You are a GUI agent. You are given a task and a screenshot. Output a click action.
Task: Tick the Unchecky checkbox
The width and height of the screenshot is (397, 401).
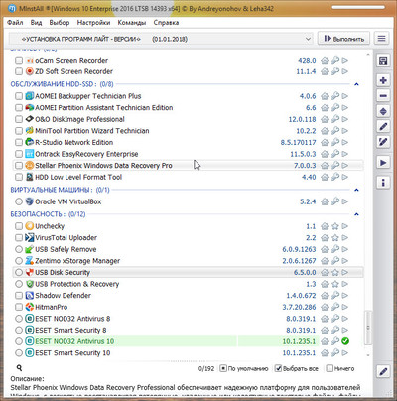[19, 226]
